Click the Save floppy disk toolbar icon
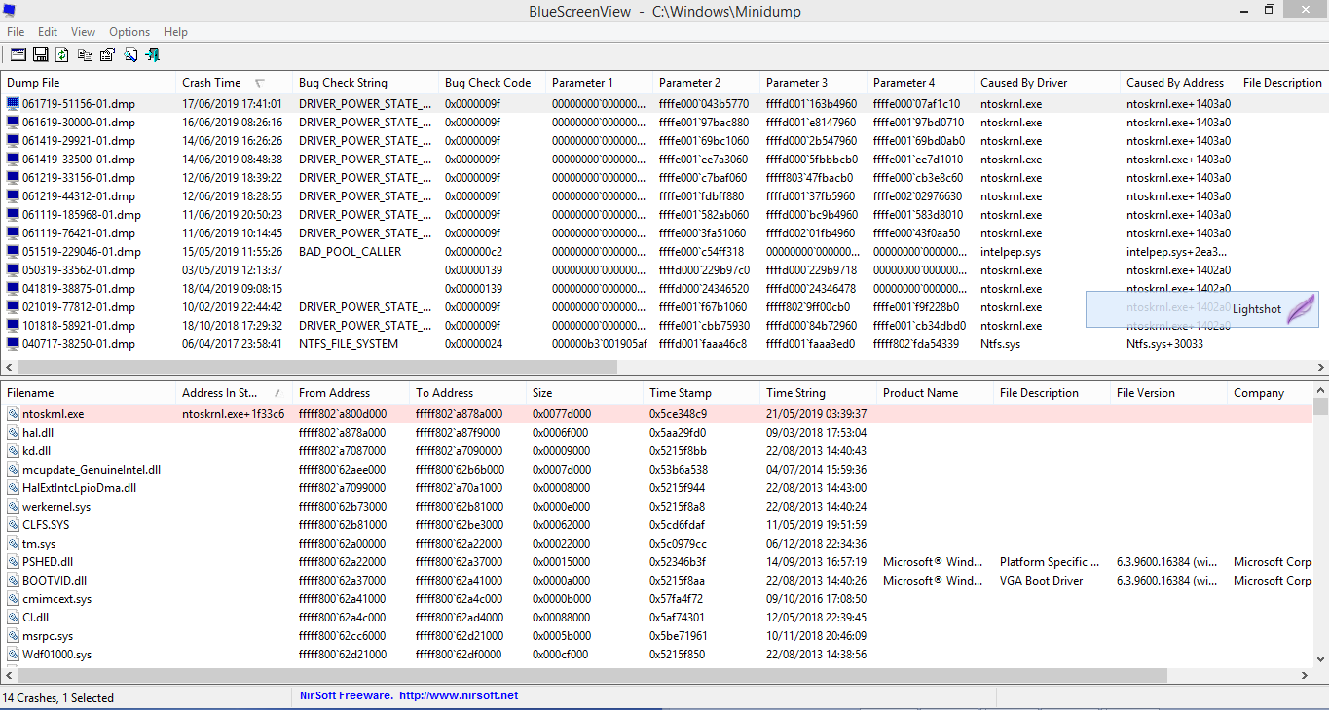This screenshot has width=1329, height=710. point(41,54)
